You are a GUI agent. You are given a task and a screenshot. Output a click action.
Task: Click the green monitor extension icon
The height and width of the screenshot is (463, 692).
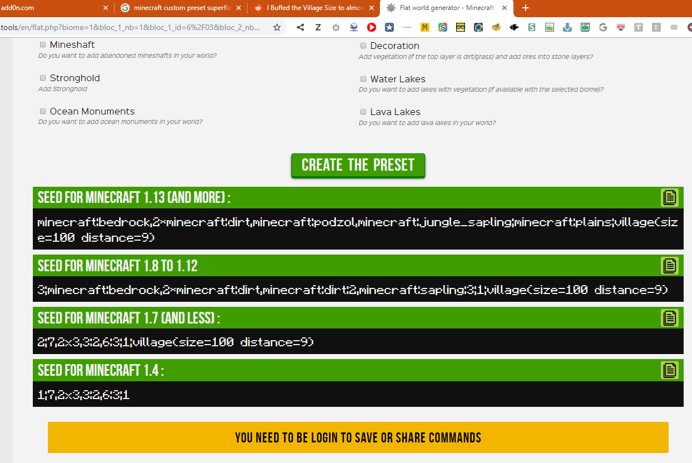click(585, 27)
